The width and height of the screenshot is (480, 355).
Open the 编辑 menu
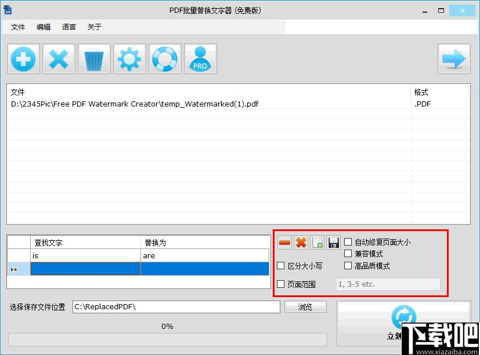pyautogui.click(x=44, y=27)
